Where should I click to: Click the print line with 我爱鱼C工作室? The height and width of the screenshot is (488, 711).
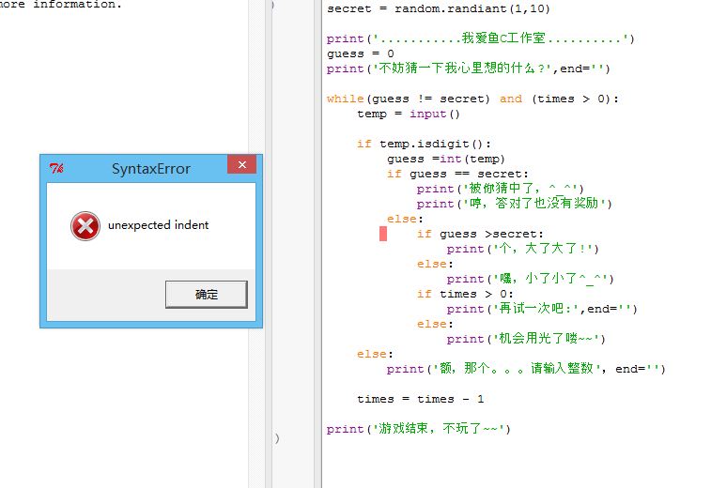point(480,38)
